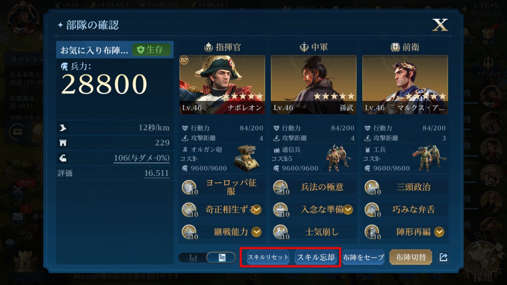The image size is (507, 285).
Task: Select the 布陣をセーブ button
Action: [x=364, y=257]
